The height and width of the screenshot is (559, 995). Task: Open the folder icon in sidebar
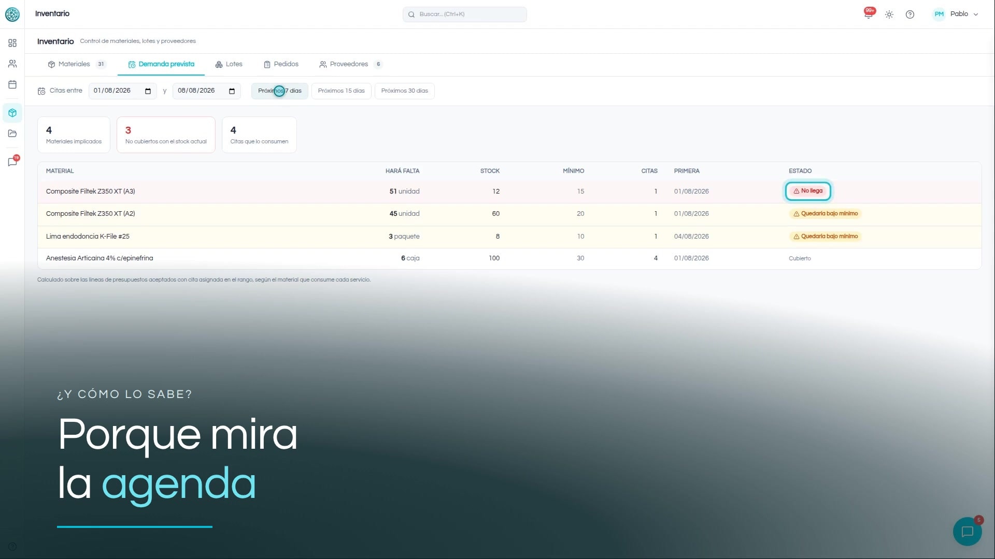pos(12,134)
